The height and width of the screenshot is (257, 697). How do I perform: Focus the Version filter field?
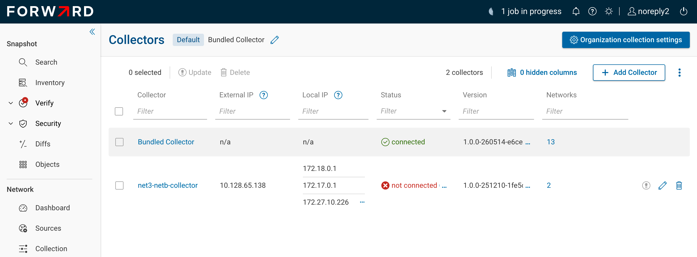(x=496, y=111)
